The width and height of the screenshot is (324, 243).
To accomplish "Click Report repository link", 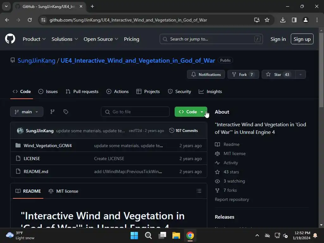I will (x=232, y=199).
